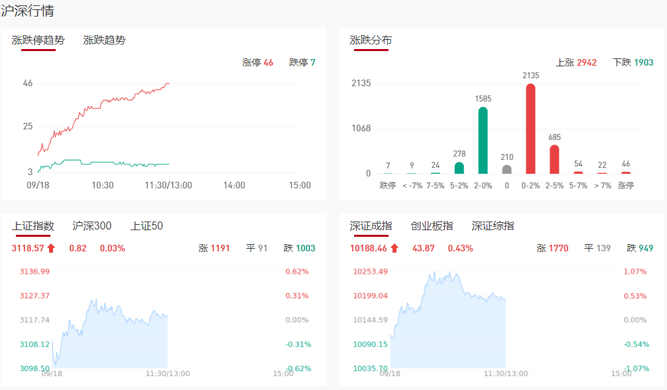
Task: Open the 沪深300 index tab
Action: coord(91,226)
